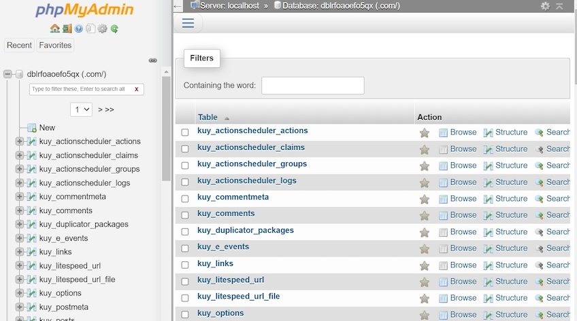Viewport: 577px width, 321px height.
Task: Open the hamburger menu button
Action: pyautogui.click(x=188, y=23)
